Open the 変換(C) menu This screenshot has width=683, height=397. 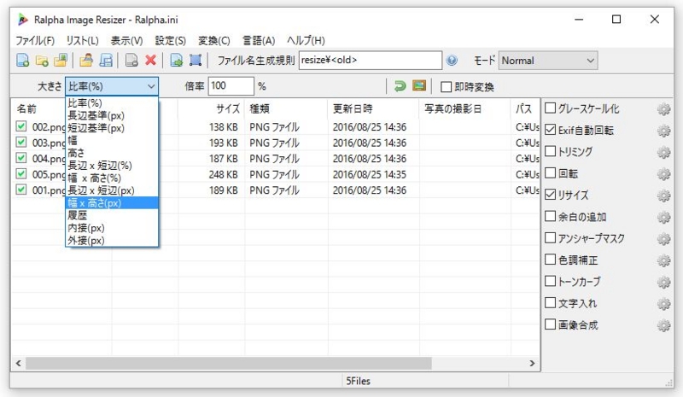[214, 40]
